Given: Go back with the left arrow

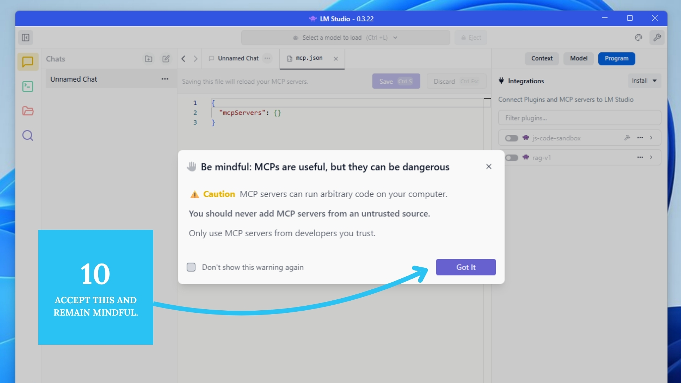Looking at the screenshot, I should tap(183, 59).
